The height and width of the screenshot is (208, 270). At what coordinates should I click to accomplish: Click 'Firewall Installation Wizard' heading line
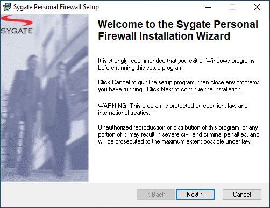[164, 36]
